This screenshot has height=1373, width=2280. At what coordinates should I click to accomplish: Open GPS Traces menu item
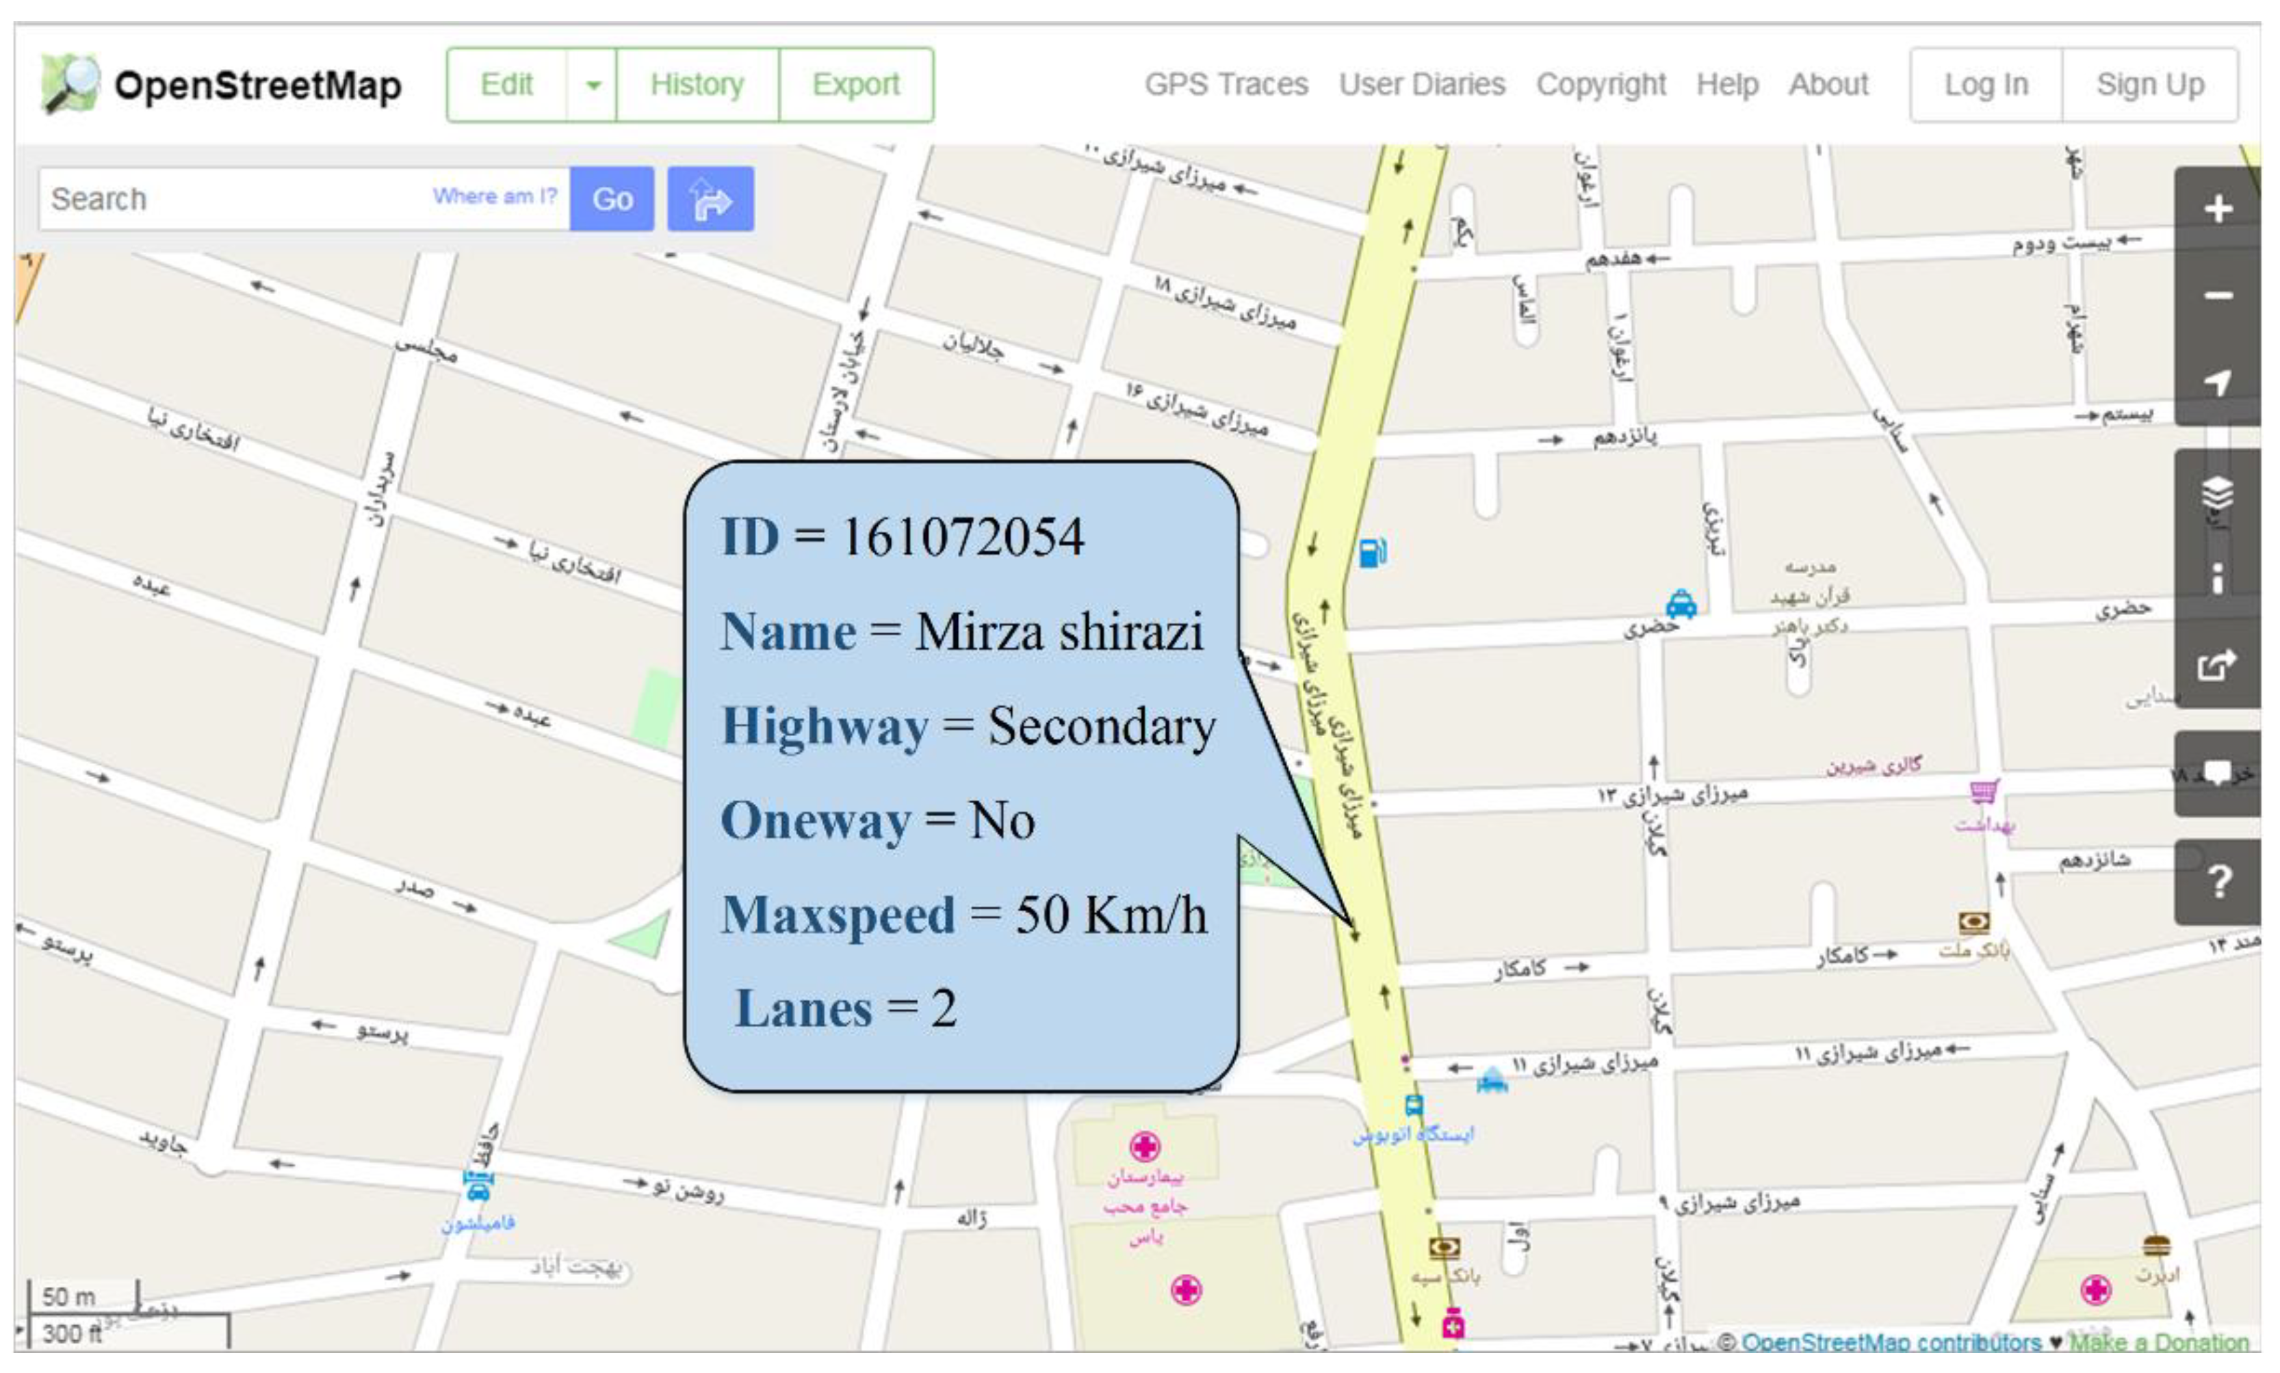click(1225, 85)
